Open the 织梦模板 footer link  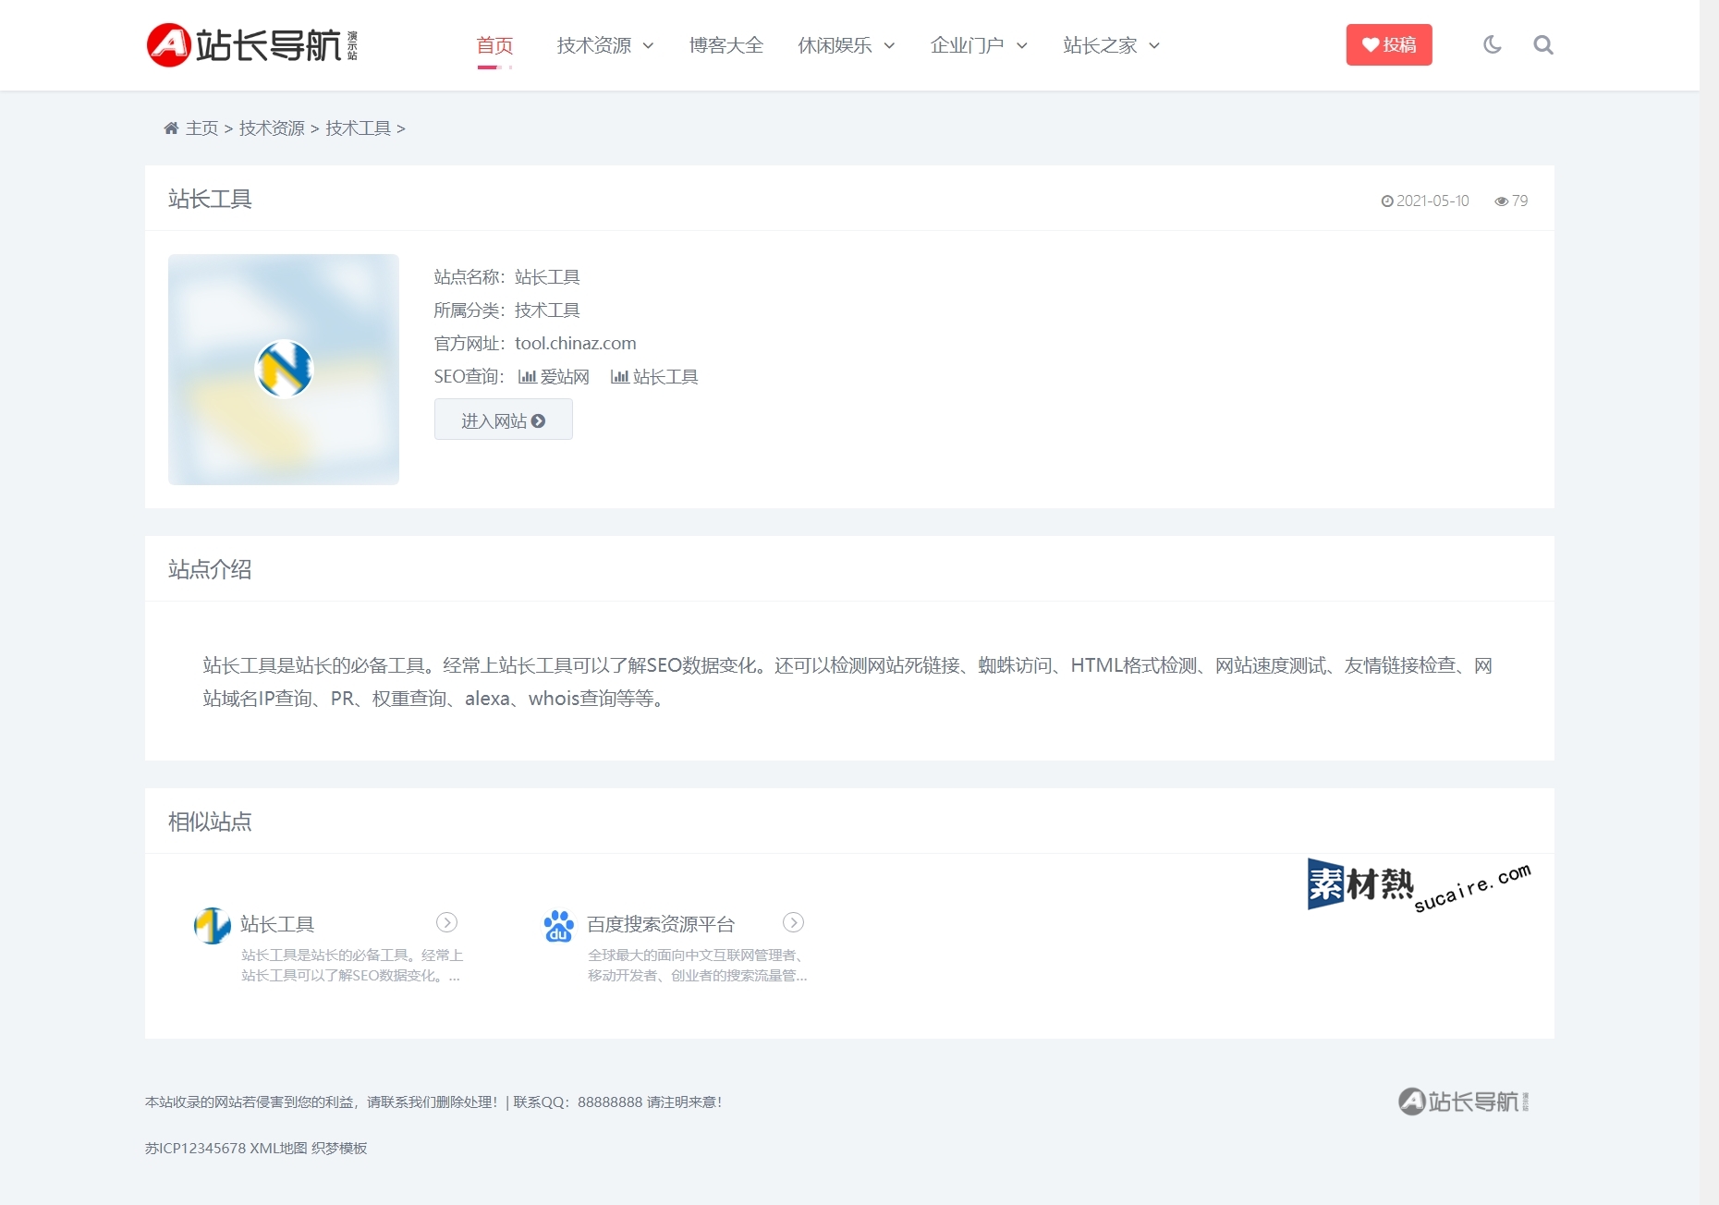[x=339, y=1148]
